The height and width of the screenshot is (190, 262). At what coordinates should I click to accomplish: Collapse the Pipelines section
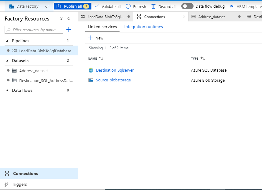tap(7, 41)
